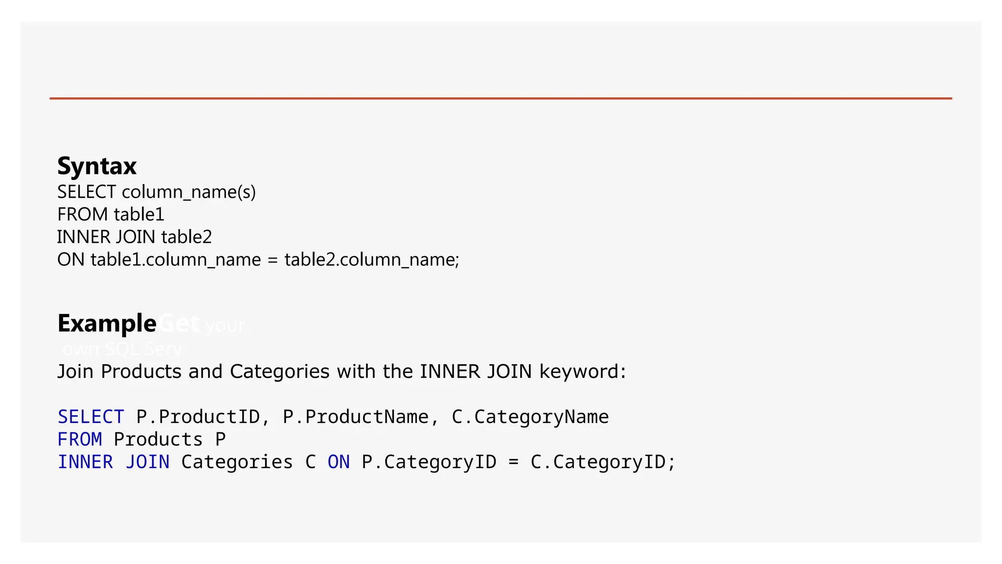Click the line 'INNER JOIN table2'
The width and height of the screenshot is (1002, 564).
[x=135, y=237]
